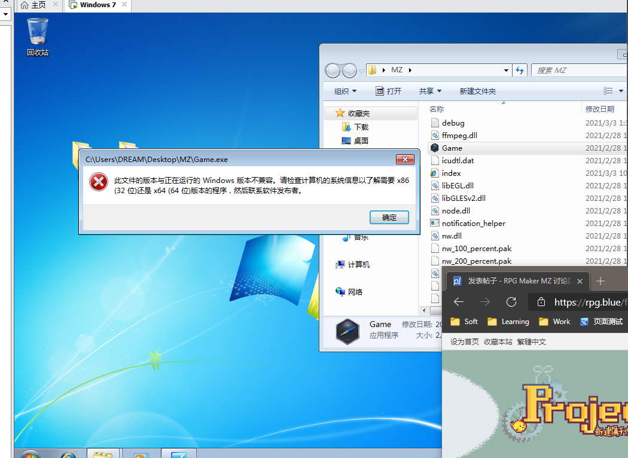This screenshot has height=458, width=628.
Task: Click 新建文件夹 in Explorer toolbar
Action: pyautogui.click(x=477, y=91)
